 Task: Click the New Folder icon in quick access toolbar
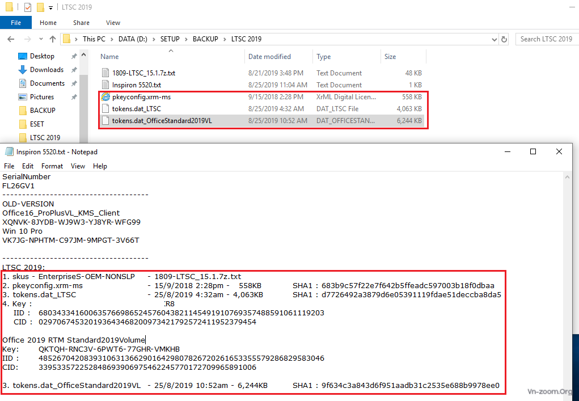[40, 7]
